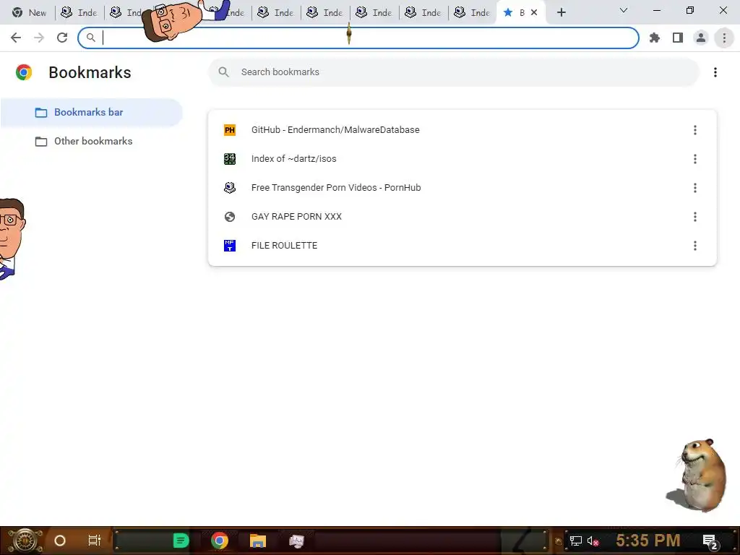Image resolution: width=740 pixels, height=555 pixels.
Task: Click the Chrome icon on the taskbar
Action: pyautogui.click(x=220, y=541)
